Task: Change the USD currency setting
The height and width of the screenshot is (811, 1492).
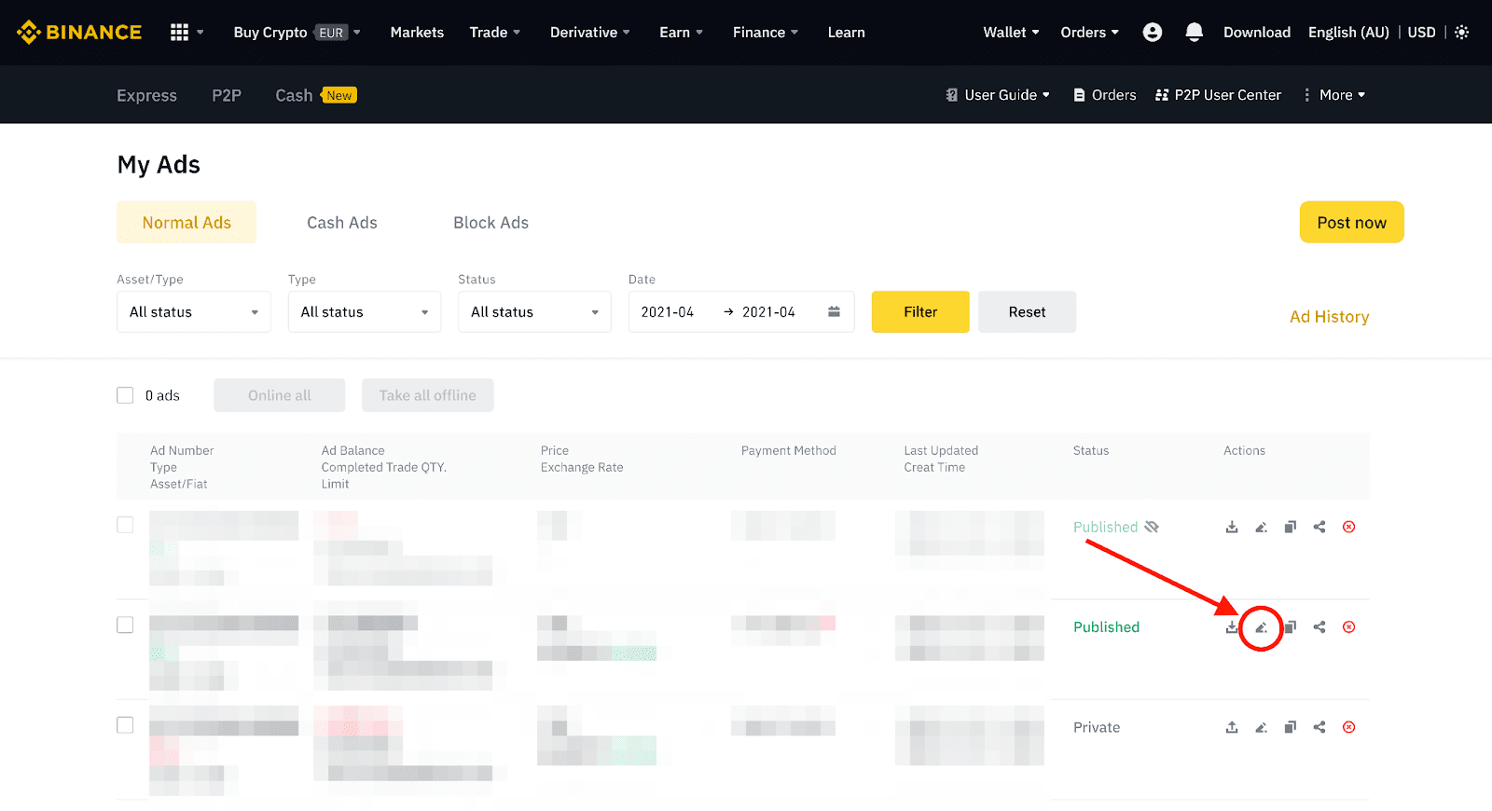Action: pyautogui.click(x=1421, y=33)
